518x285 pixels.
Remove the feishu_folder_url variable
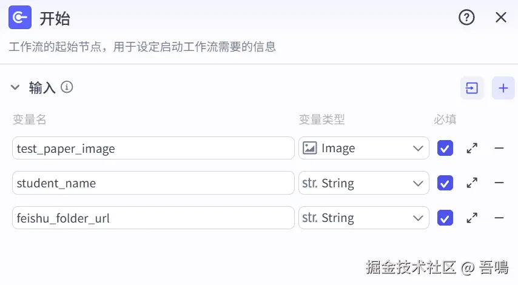pos(499,218)
